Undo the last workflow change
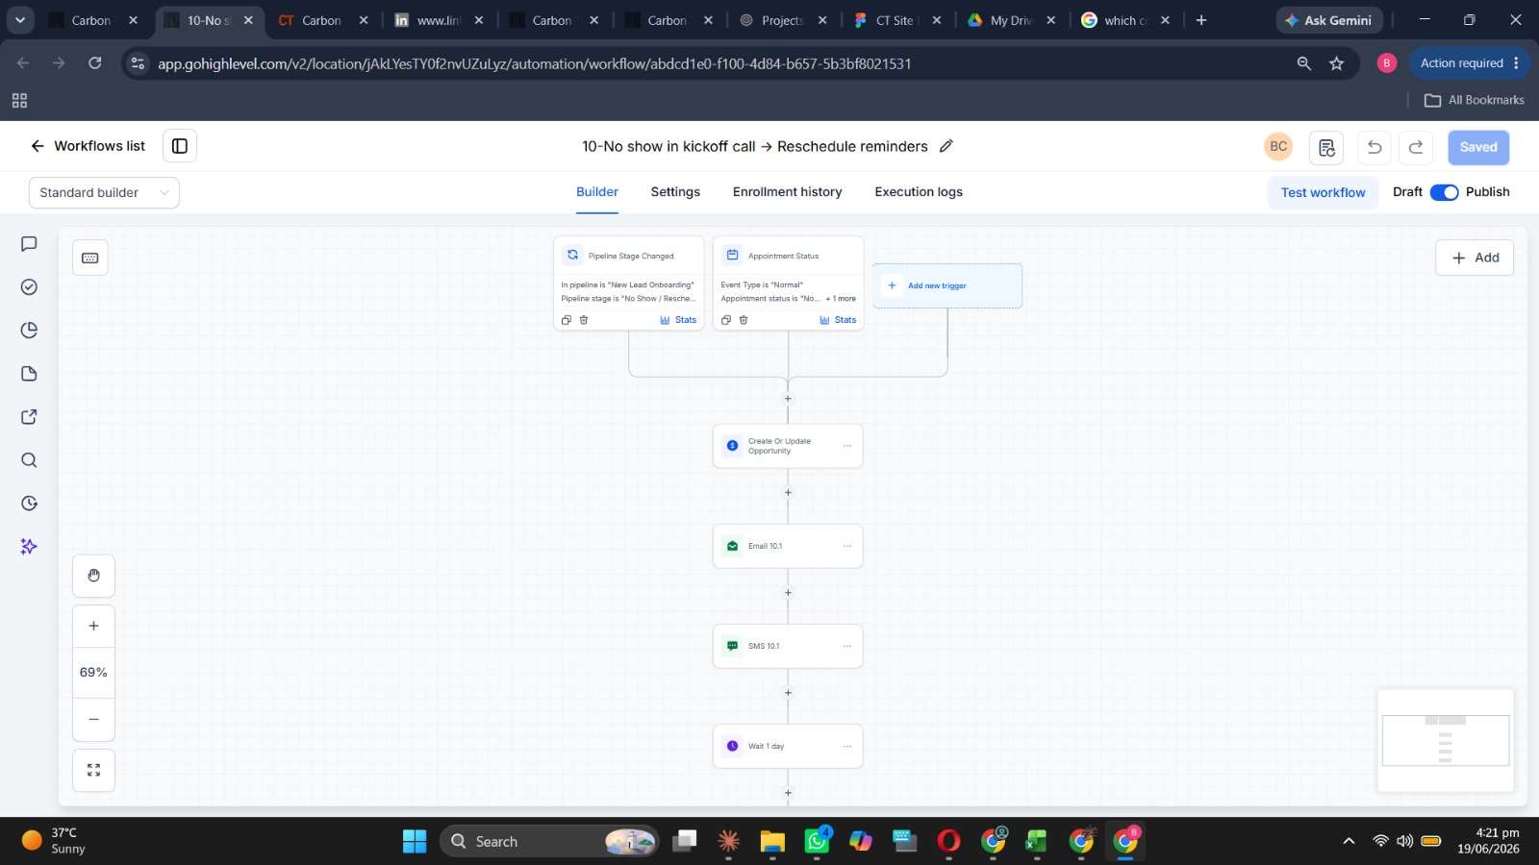1539x865 pixels. point(1375,147)
